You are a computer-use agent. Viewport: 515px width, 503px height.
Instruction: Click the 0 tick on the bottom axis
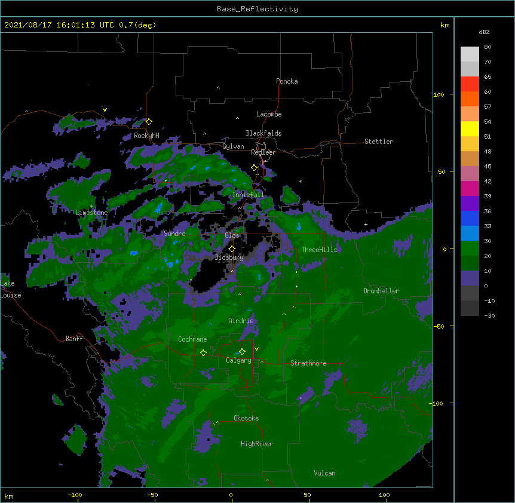tap(231, 495)
